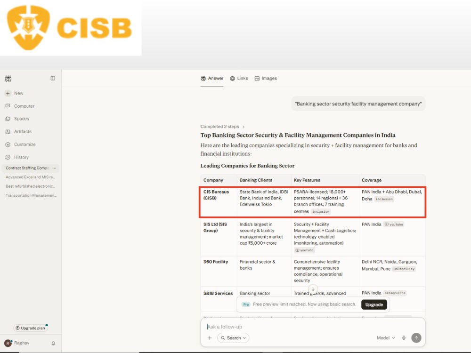Screen dimensions: 471x353
Task: Click the plus attach icon
Action: (210, 338)
